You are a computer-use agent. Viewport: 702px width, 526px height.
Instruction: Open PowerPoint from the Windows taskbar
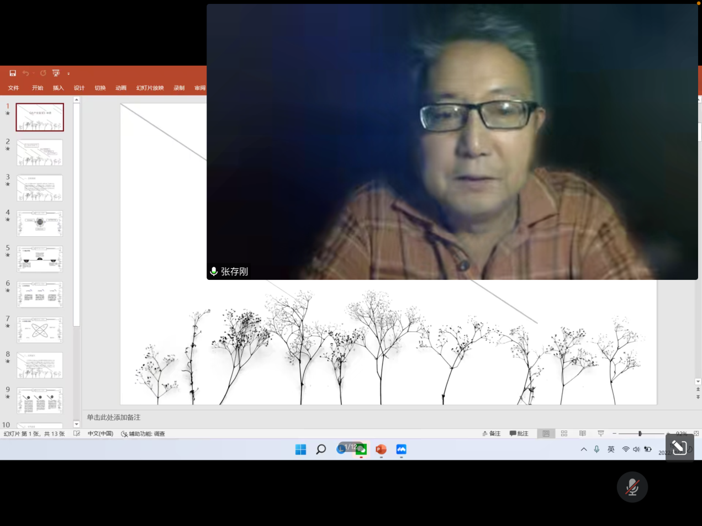(x=381, y=450)
